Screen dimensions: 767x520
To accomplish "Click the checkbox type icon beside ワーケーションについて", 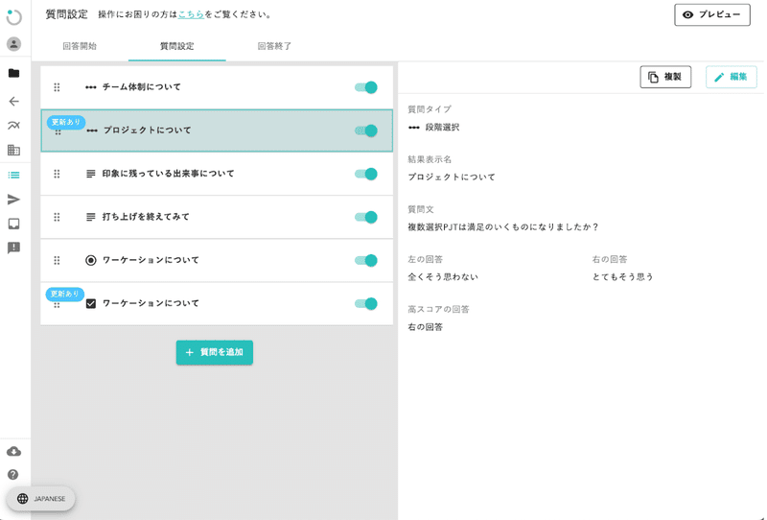I will pyautogui.click(x=90, y=303).
